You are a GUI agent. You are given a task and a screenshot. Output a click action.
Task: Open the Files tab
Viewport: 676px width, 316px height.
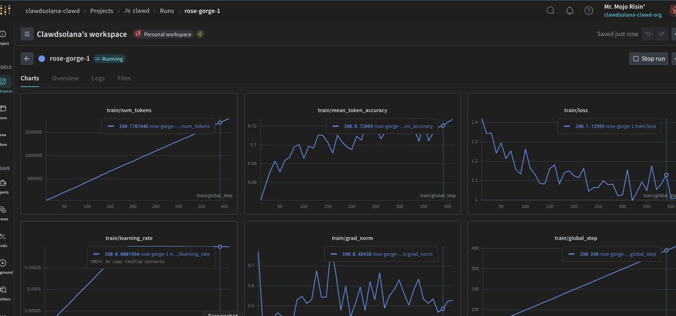point(124,78)
